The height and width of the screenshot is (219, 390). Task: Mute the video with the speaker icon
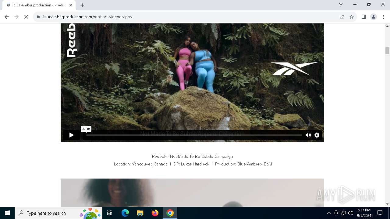click(x=308, y=135)
